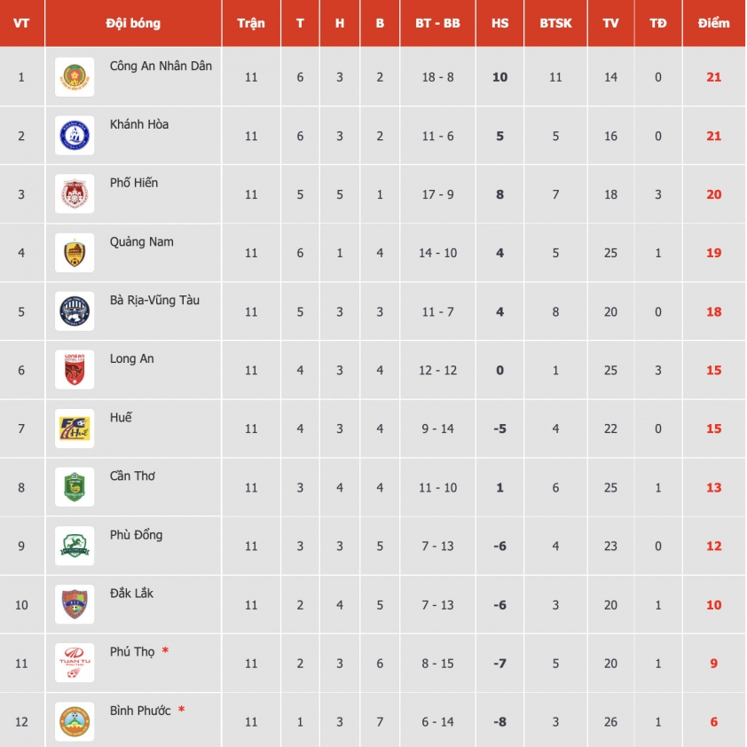The width and height of the screenshot is (747, 747).
Task: Click the Bình Phước club badge
Action: pos(75,722)
